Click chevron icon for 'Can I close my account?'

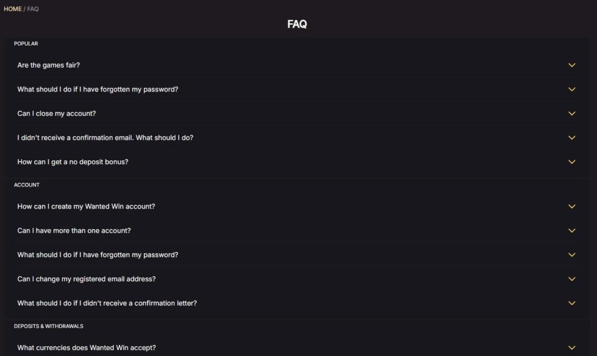click(x=571, y=114)
